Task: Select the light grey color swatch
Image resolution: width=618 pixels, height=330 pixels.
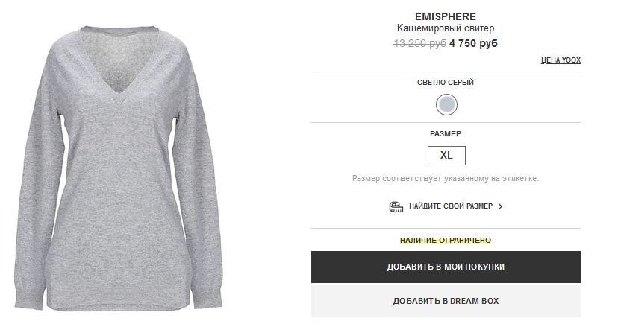Action: tap(446, 104)
